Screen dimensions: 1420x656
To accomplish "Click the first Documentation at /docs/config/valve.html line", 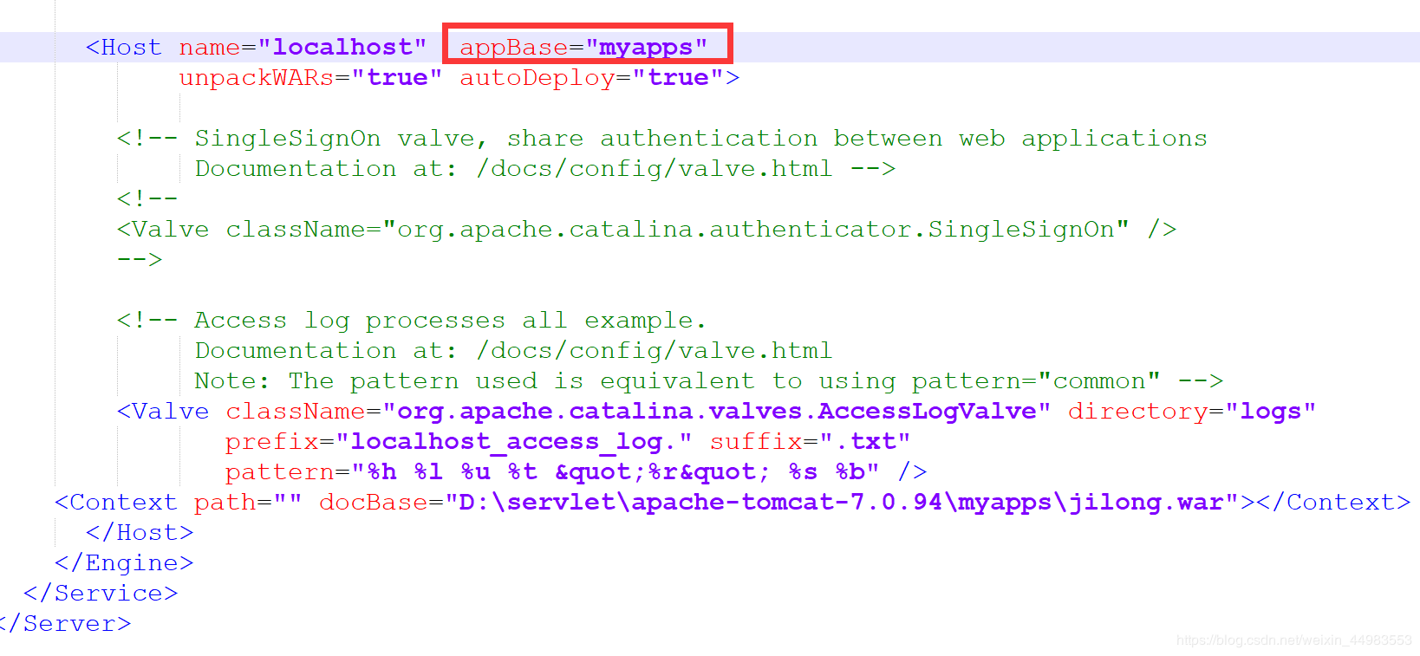I will tap(544, 169).
